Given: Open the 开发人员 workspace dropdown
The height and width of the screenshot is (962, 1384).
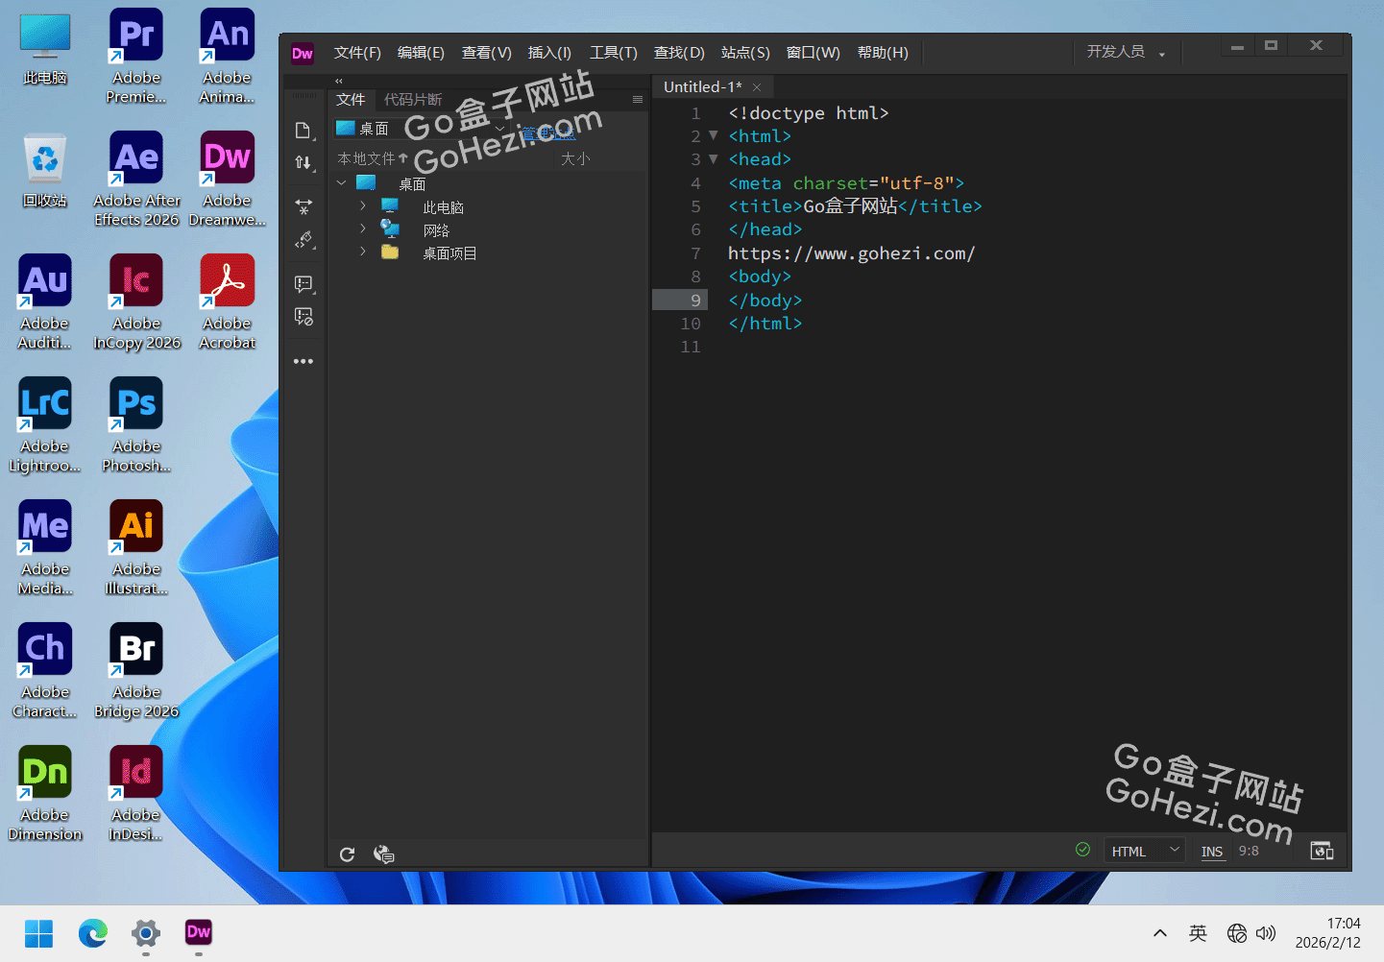Looking at the screenshot, I should pyautogui.click(x=1125, y=52).
